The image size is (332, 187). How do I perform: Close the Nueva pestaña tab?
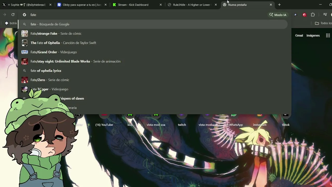[x=271, y=5]
